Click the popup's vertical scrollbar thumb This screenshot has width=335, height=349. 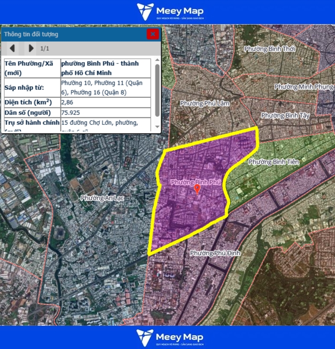[157, 90]
